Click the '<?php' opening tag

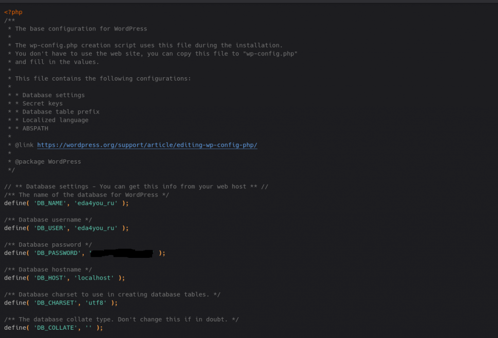pyautogui.click(x=13, y=12)
